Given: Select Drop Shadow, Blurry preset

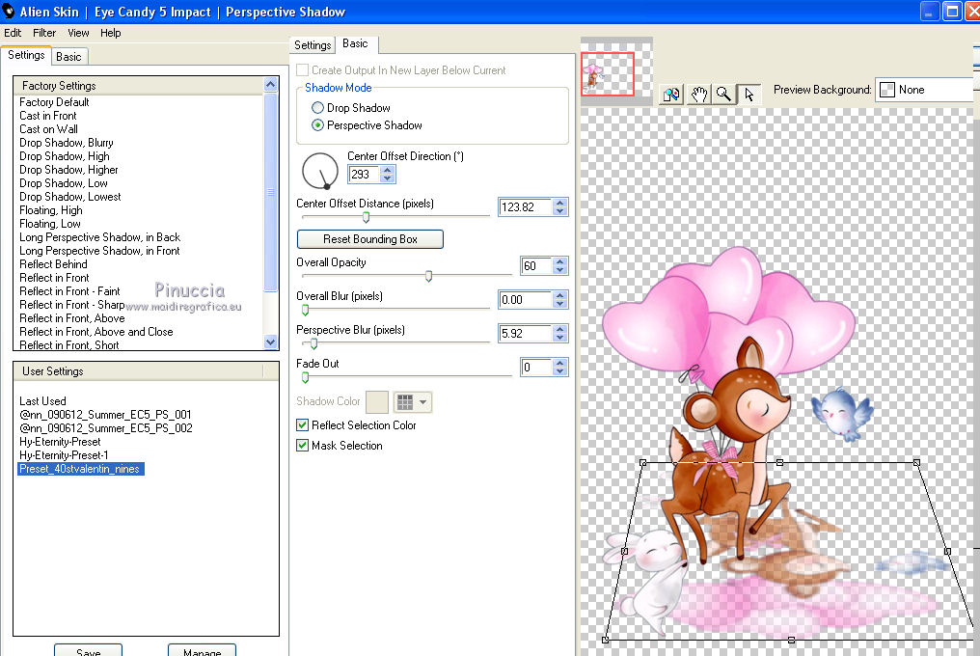Looking at the screenshot, I should 67,143.
